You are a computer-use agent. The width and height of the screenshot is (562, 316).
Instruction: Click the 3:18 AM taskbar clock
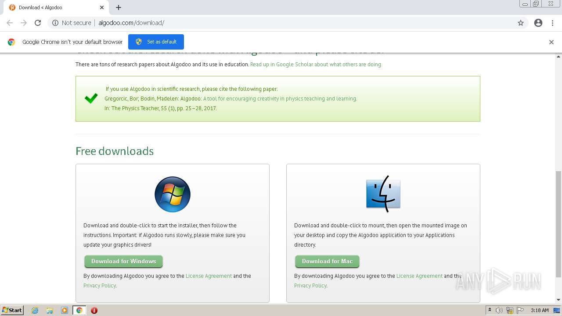pyautogui.click(x=540, y=310)
